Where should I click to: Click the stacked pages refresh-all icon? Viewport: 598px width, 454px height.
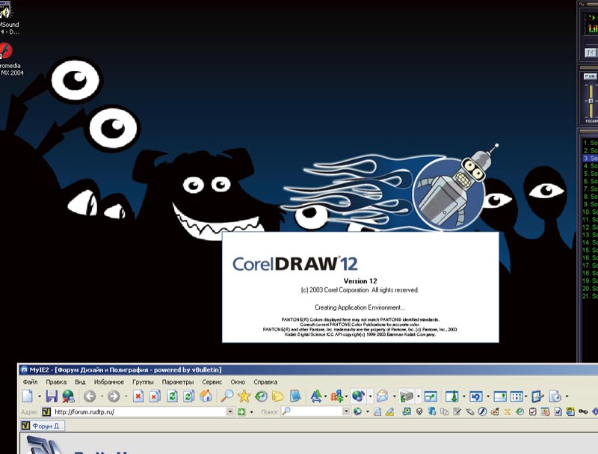point(189,396)
